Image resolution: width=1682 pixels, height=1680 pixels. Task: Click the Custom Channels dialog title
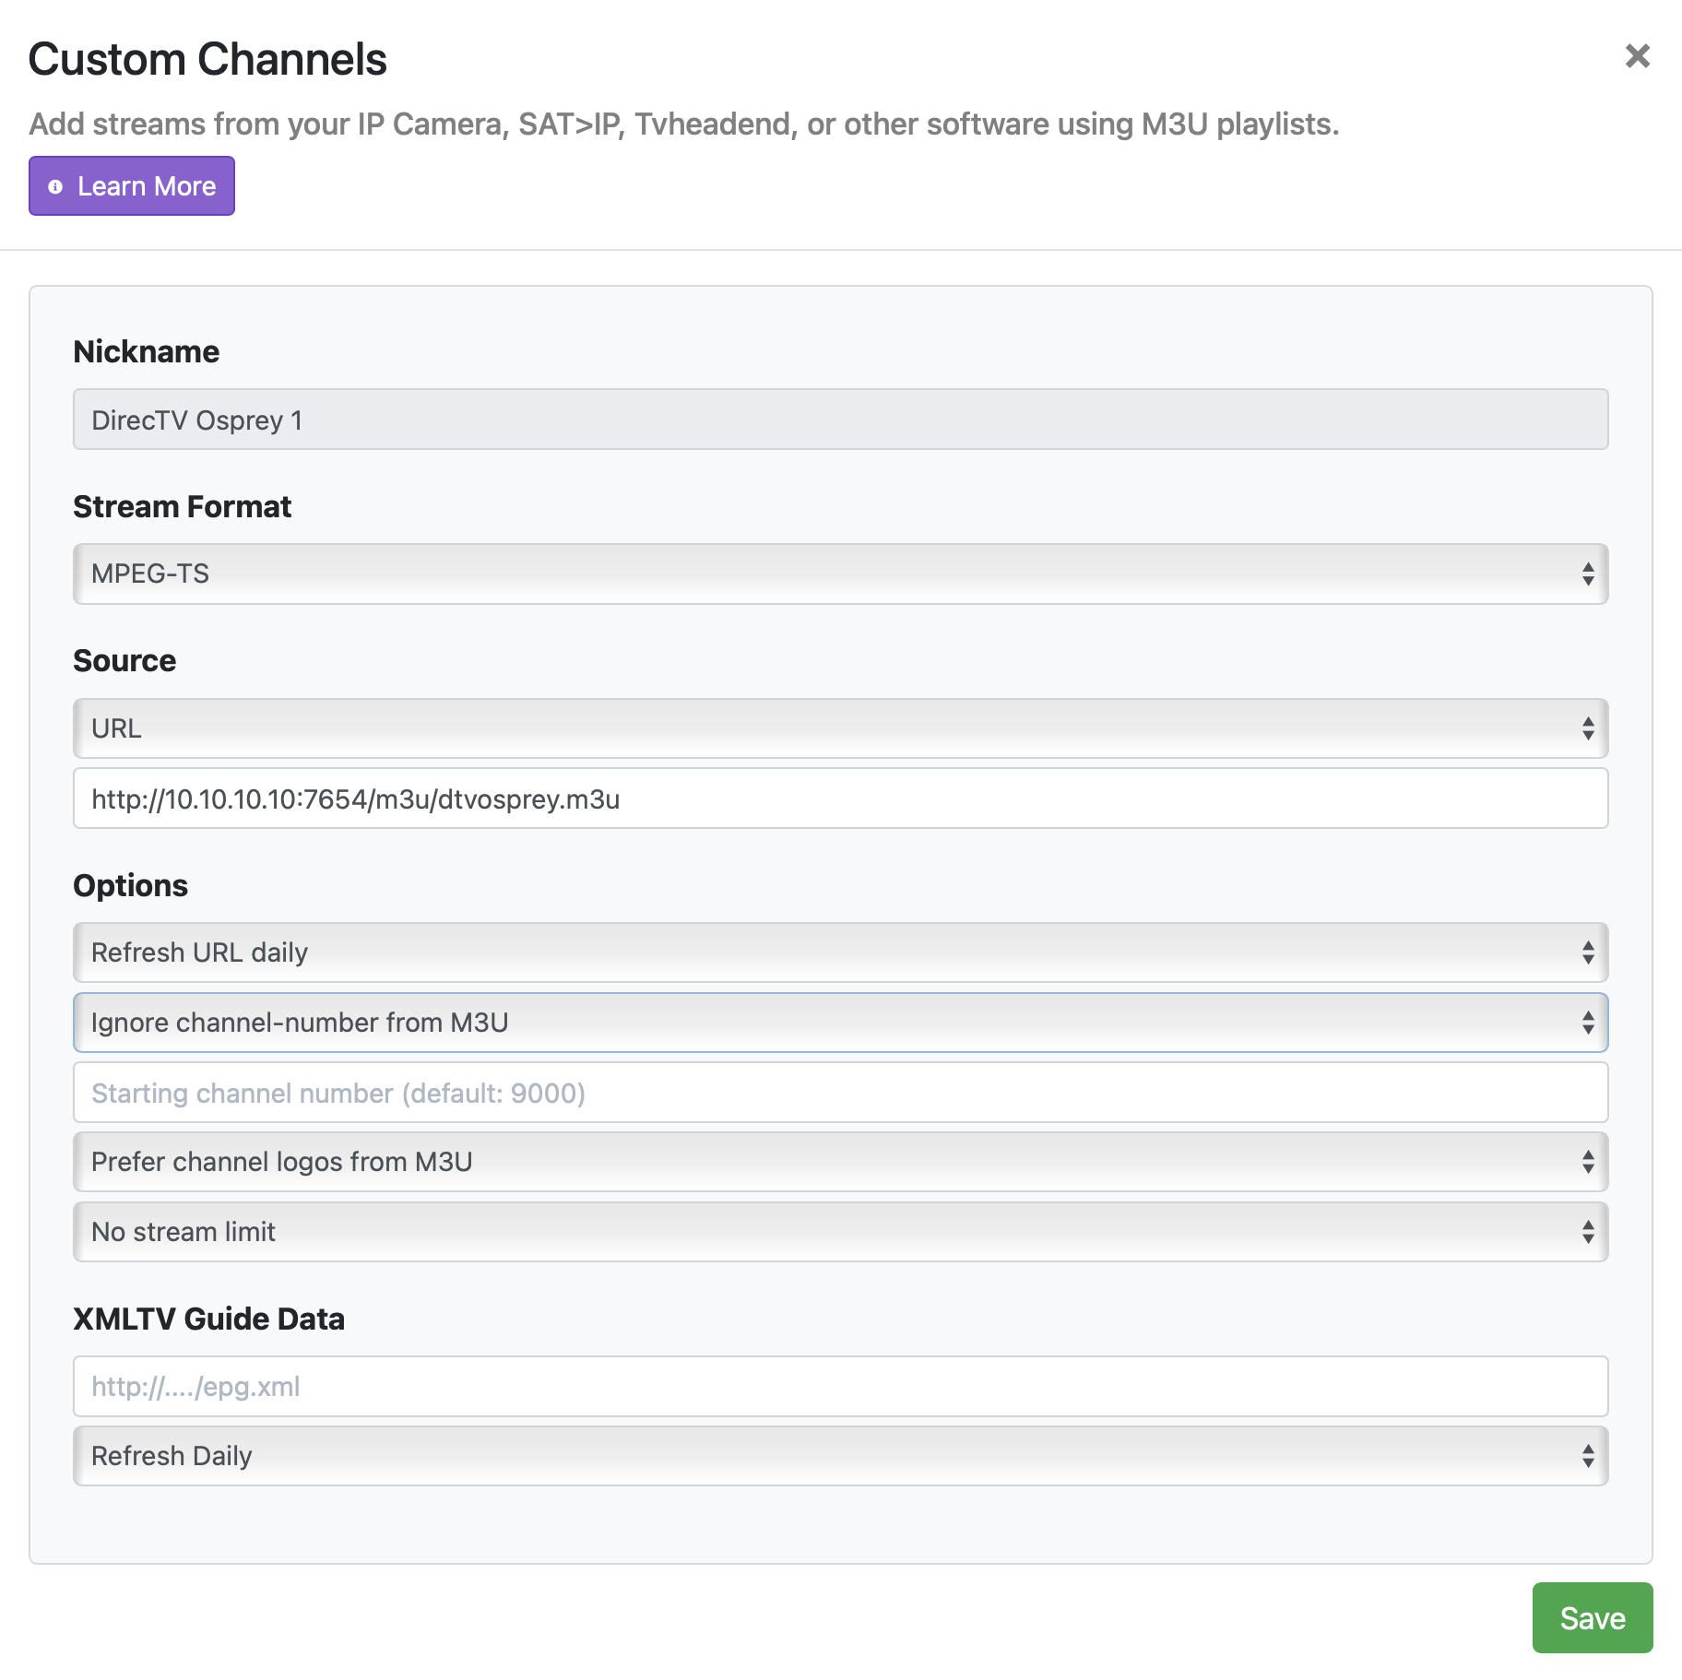pyautogui.click(x=207, y=60)
